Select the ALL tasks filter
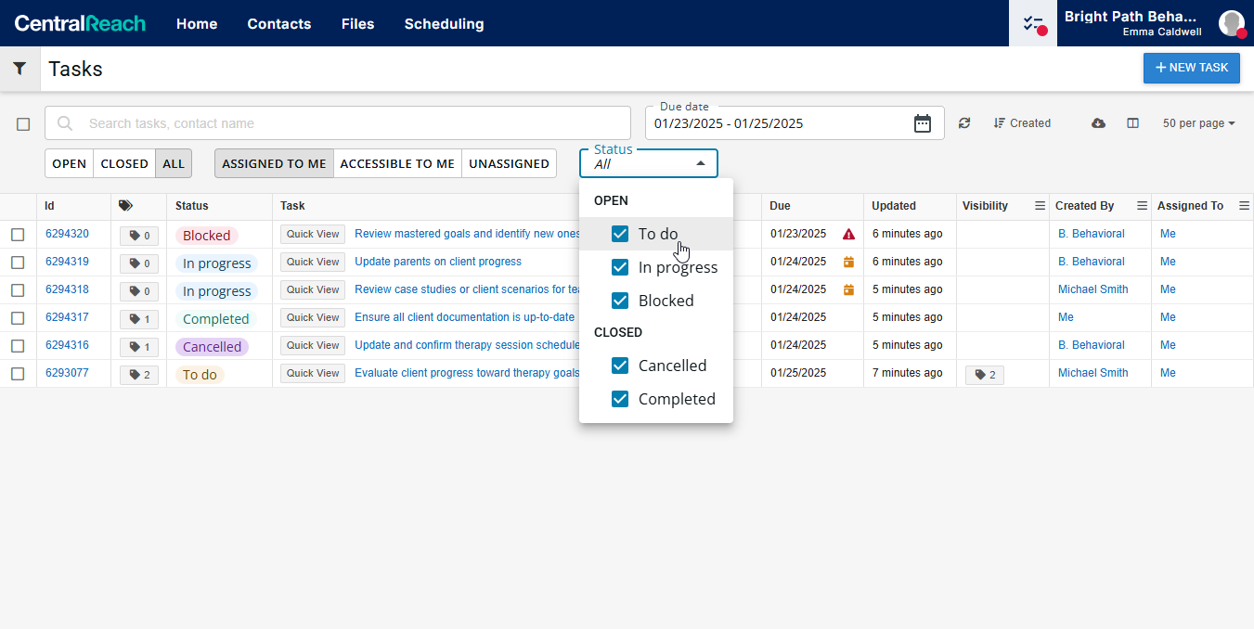1254x629 pixels. coord(174,163)
